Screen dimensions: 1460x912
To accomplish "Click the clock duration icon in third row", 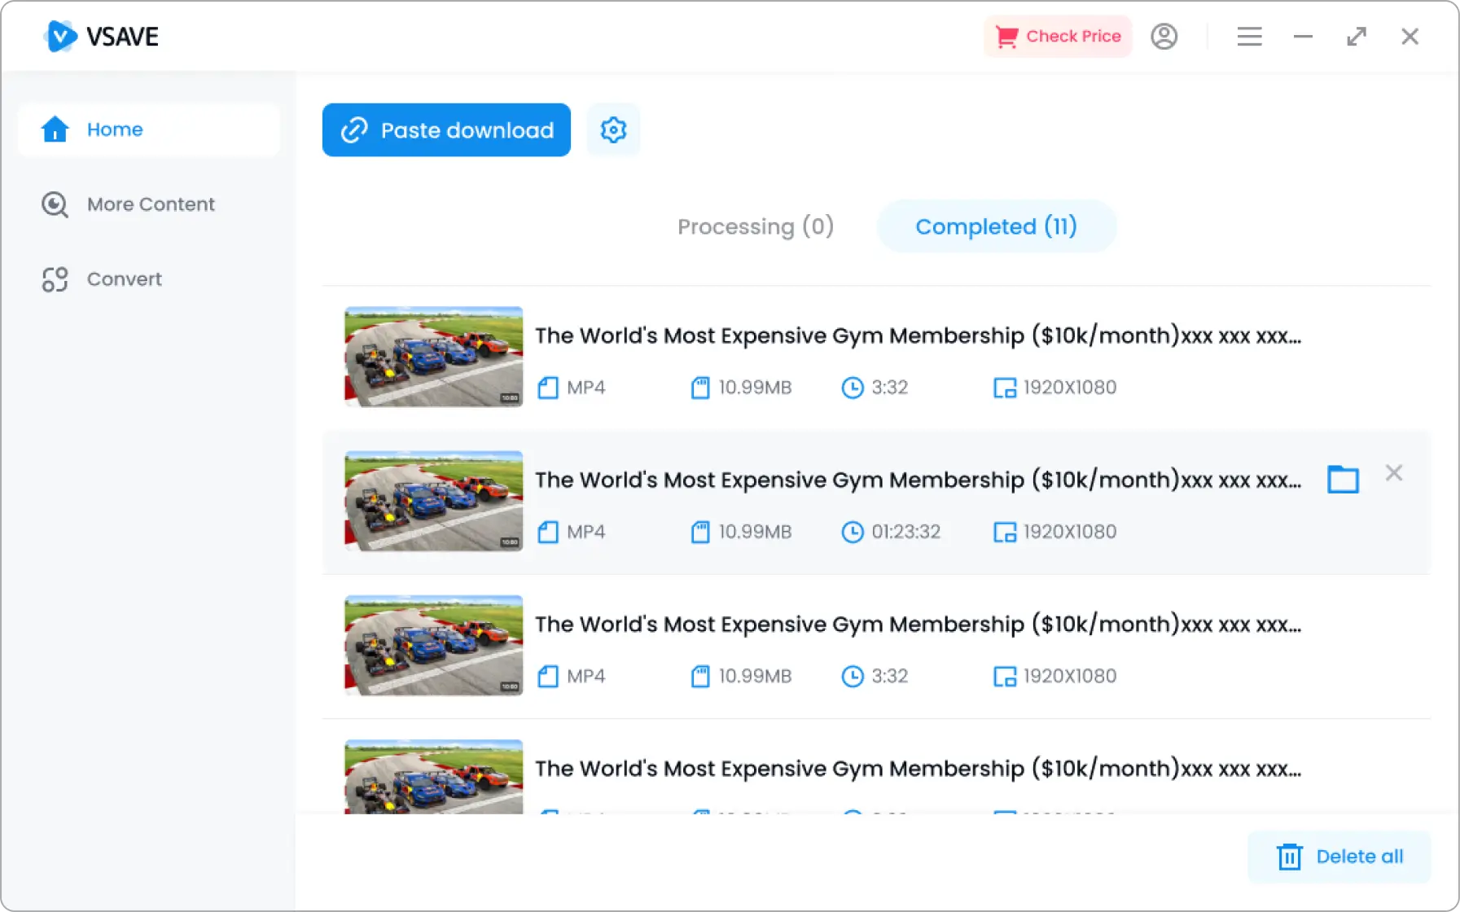I will click(853, 676).
